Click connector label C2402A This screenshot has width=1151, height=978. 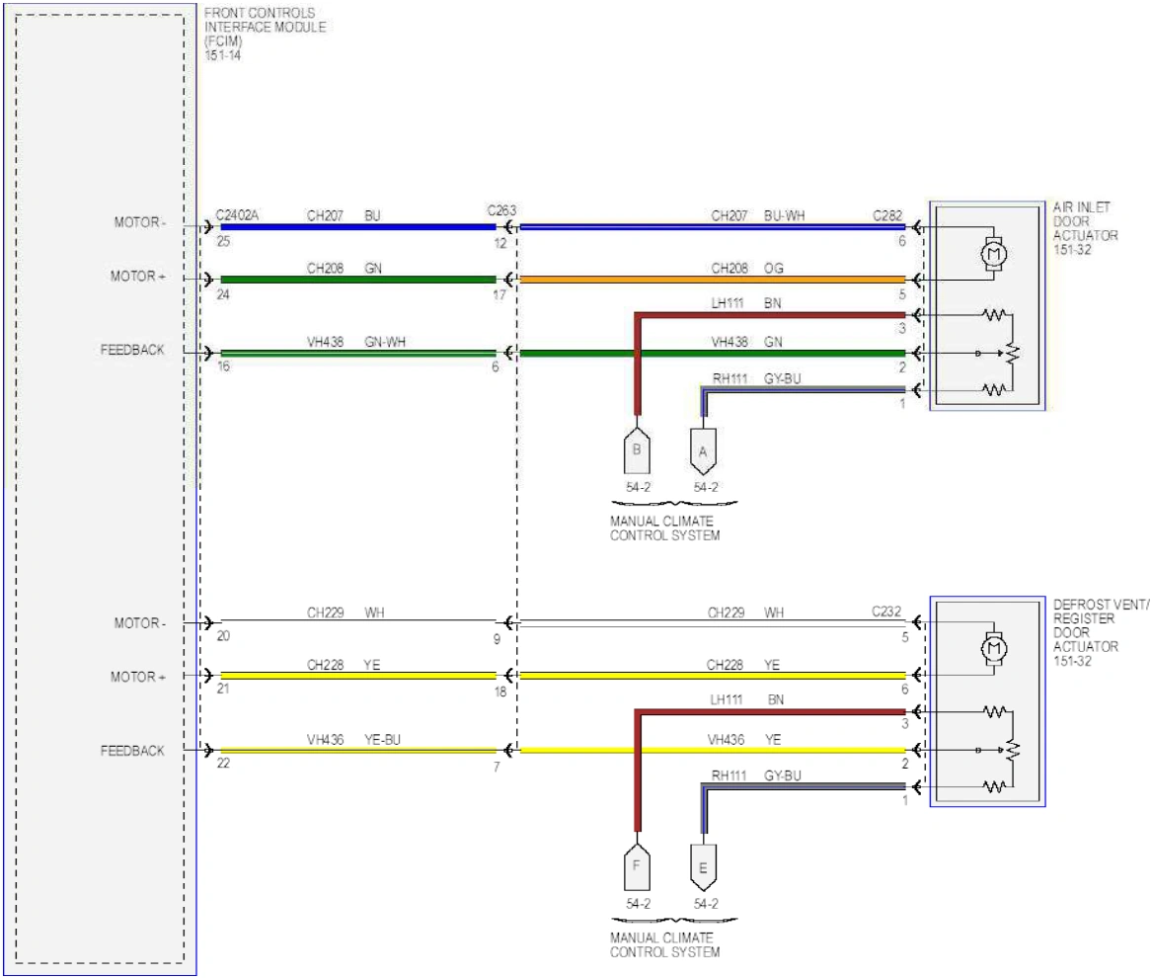tap(236, 214)
